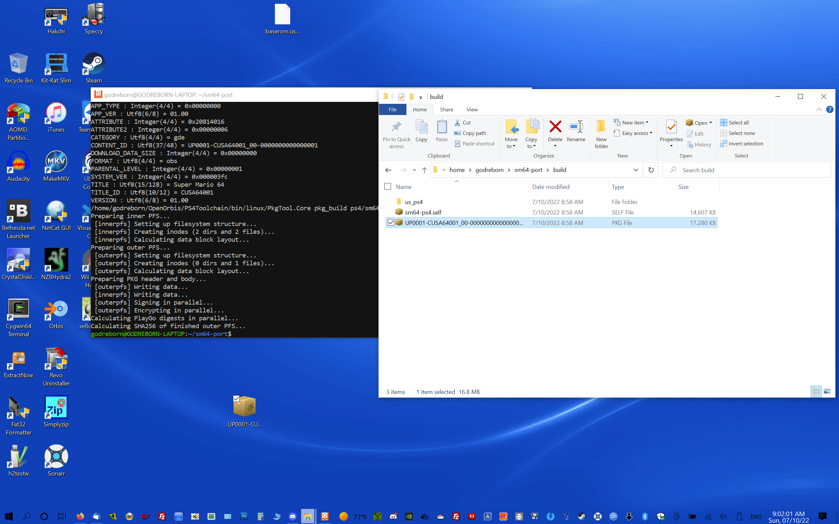Sort by Size column header
This screenshot has width=839, height=524.
[697, 187]
